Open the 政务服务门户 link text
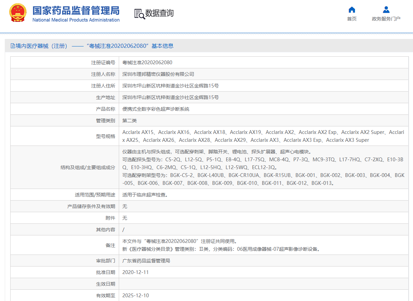Screen dimensions: 413x301 [386, 19]
